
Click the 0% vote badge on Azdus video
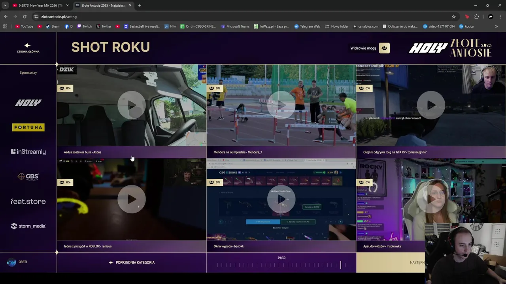coord(65,88)
